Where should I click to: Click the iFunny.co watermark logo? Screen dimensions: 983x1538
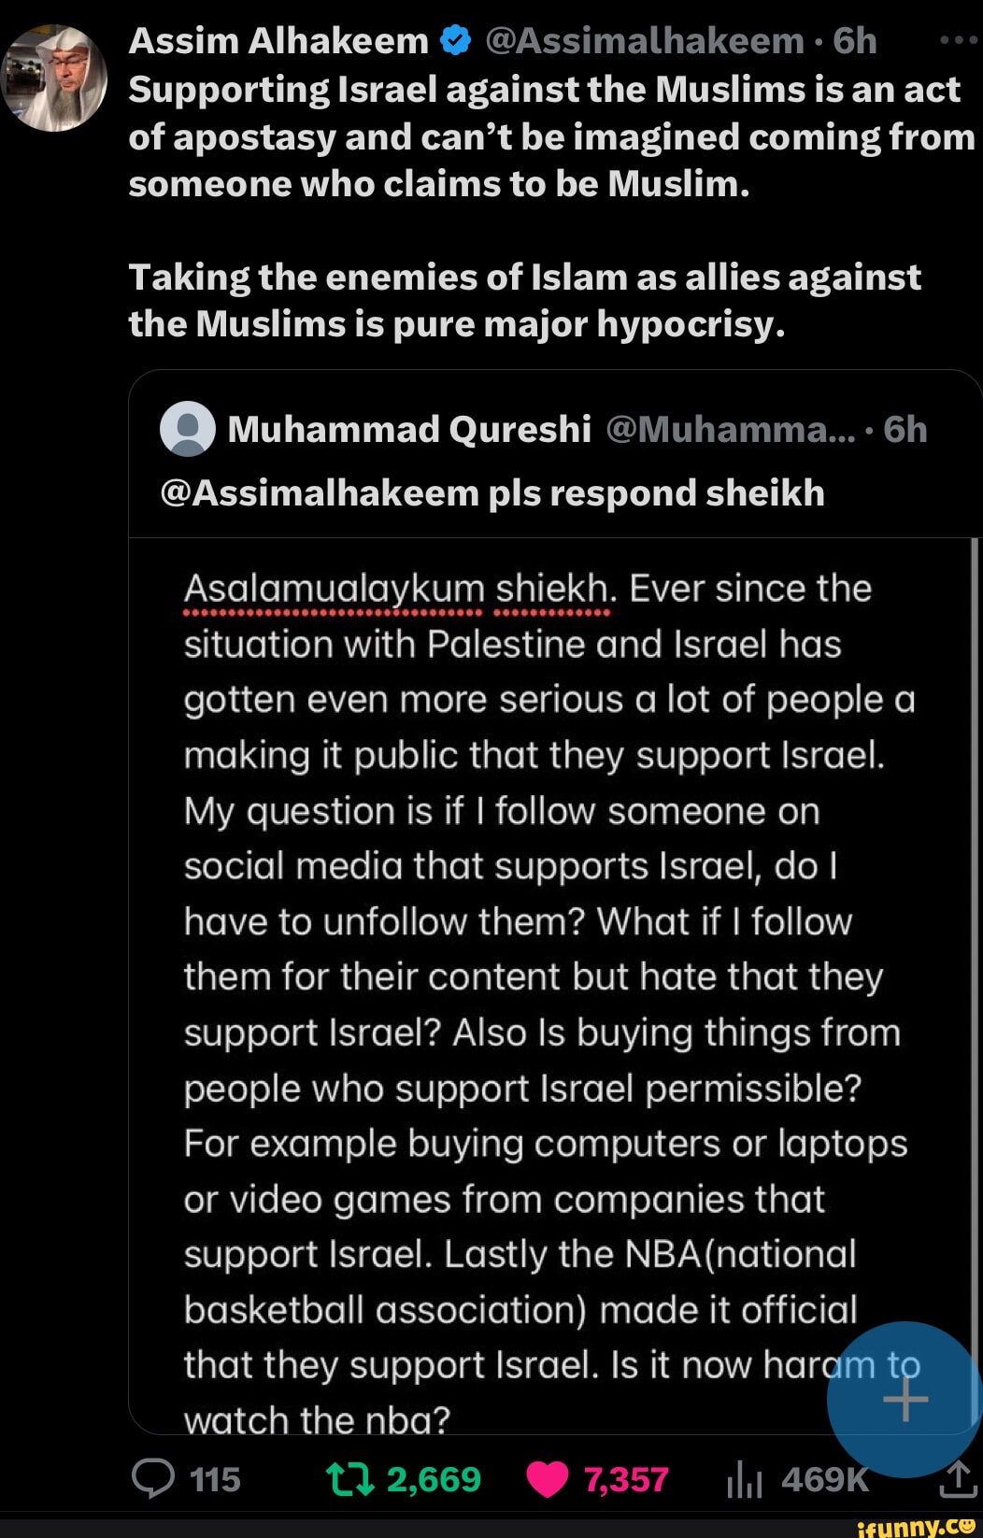pos(916,1526)
